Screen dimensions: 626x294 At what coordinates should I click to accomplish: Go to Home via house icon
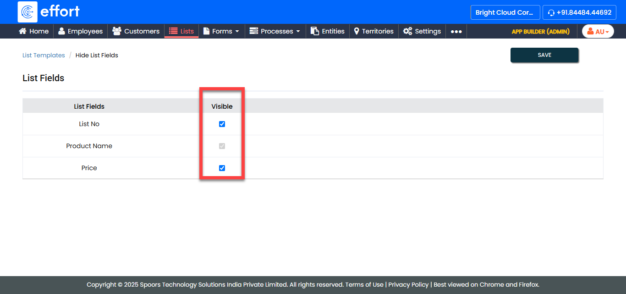coord(22,31)
